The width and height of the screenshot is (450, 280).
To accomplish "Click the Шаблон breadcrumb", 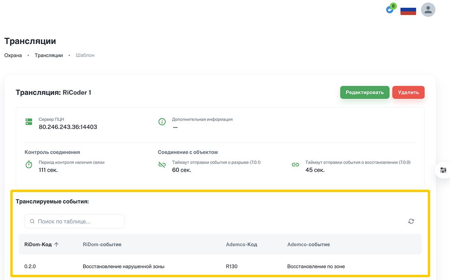I will click(x=85, y=55).
